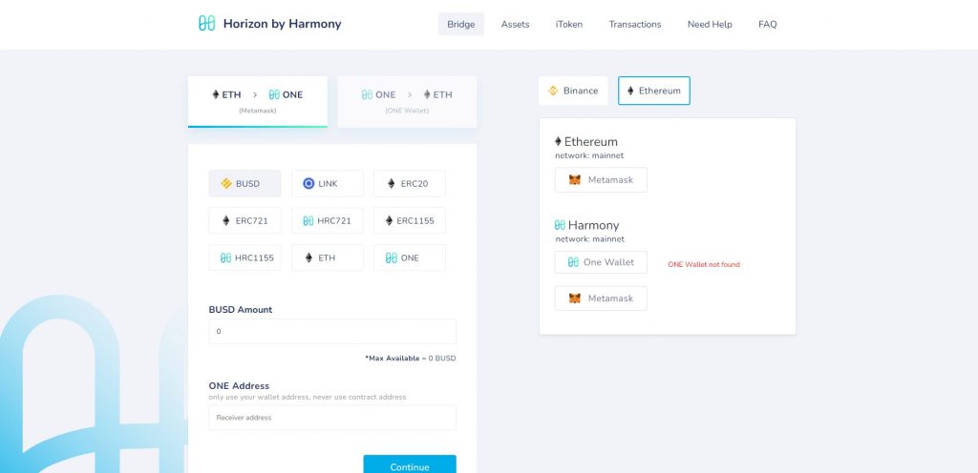Click the Harmony icon beside ONE token

[x=391, y=257]
